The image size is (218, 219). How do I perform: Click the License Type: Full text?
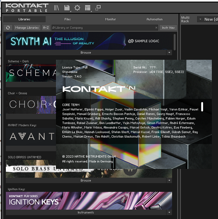pyautogui.click(x=75, y=68)
